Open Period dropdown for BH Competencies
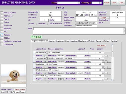 pyautogui.click(x=103, y=56)
